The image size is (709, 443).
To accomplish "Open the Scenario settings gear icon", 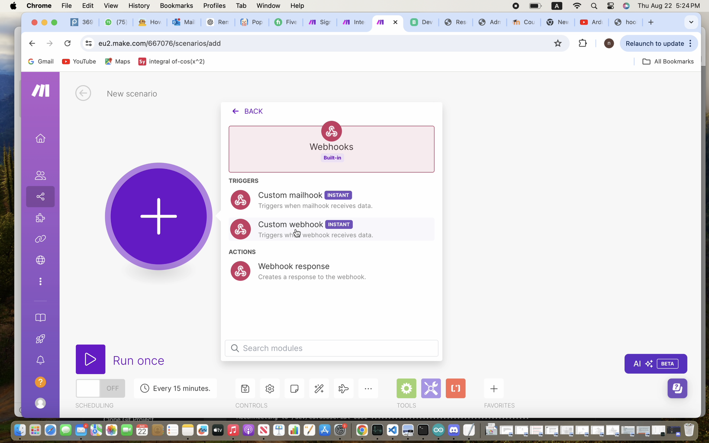I will [x=270, y=388].
